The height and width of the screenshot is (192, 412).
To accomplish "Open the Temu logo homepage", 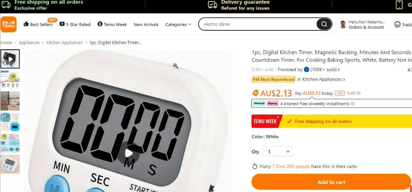I will (9, 24).
